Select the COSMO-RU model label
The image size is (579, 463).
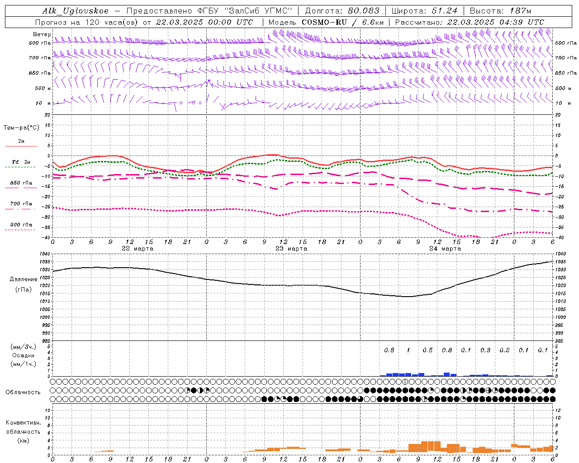[x=323, y=22]
